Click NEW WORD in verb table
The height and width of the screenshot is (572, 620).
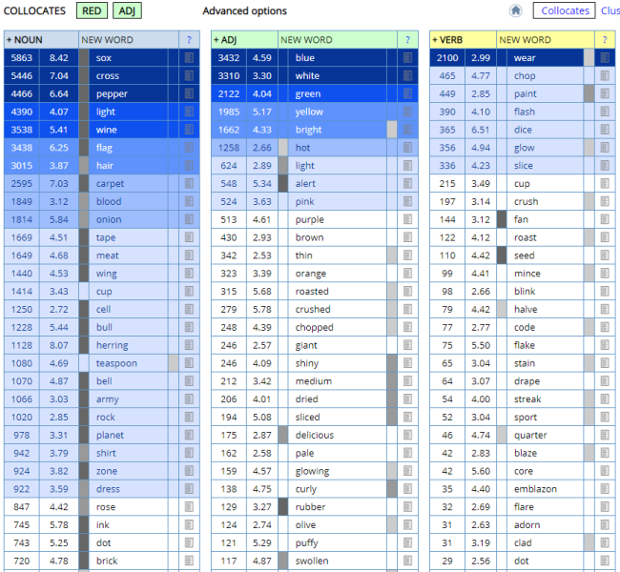point(526,40)
